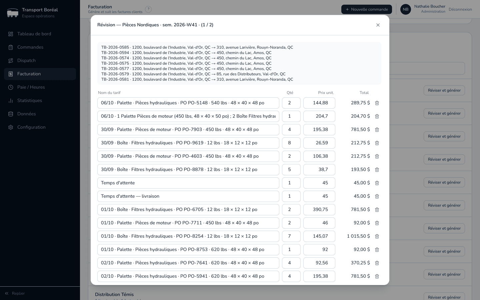This screenshot has width=480, height=300.
Task: Click the Nouvelle commande button
Action: point(367,9)
